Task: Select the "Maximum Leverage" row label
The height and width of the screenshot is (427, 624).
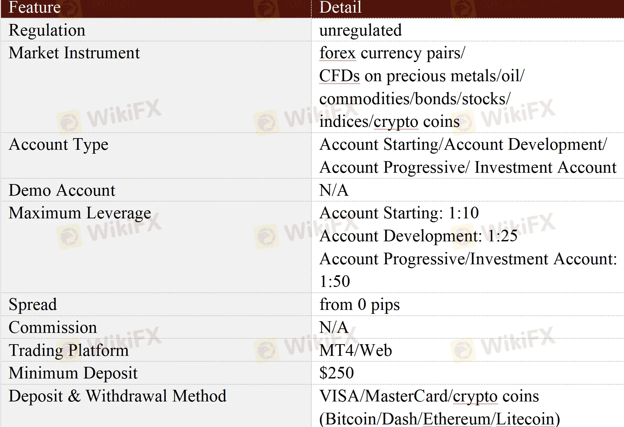Action: click(x=80, y=213)
